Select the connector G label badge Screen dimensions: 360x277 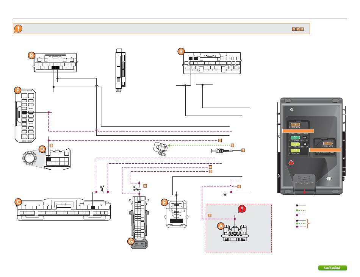click(x=131, y=241)
